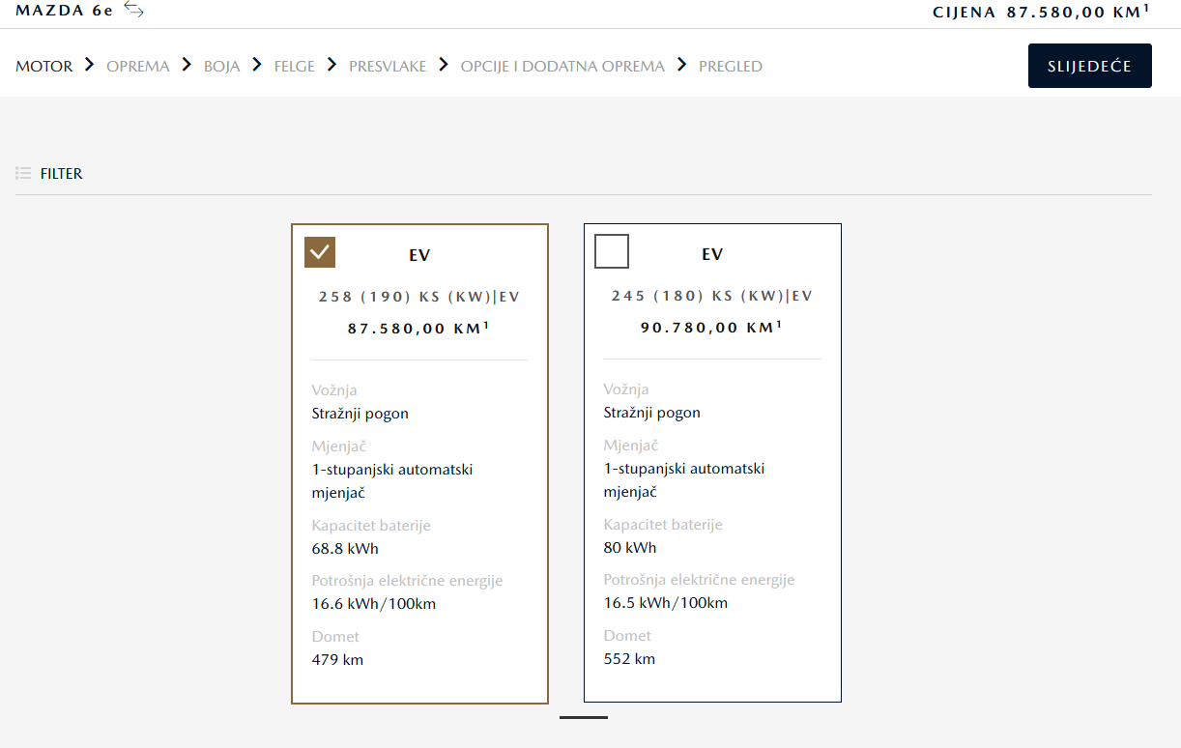Click the chevron after BOJA
Viewport: 1181px width, 748px height.
click(257, 65)
